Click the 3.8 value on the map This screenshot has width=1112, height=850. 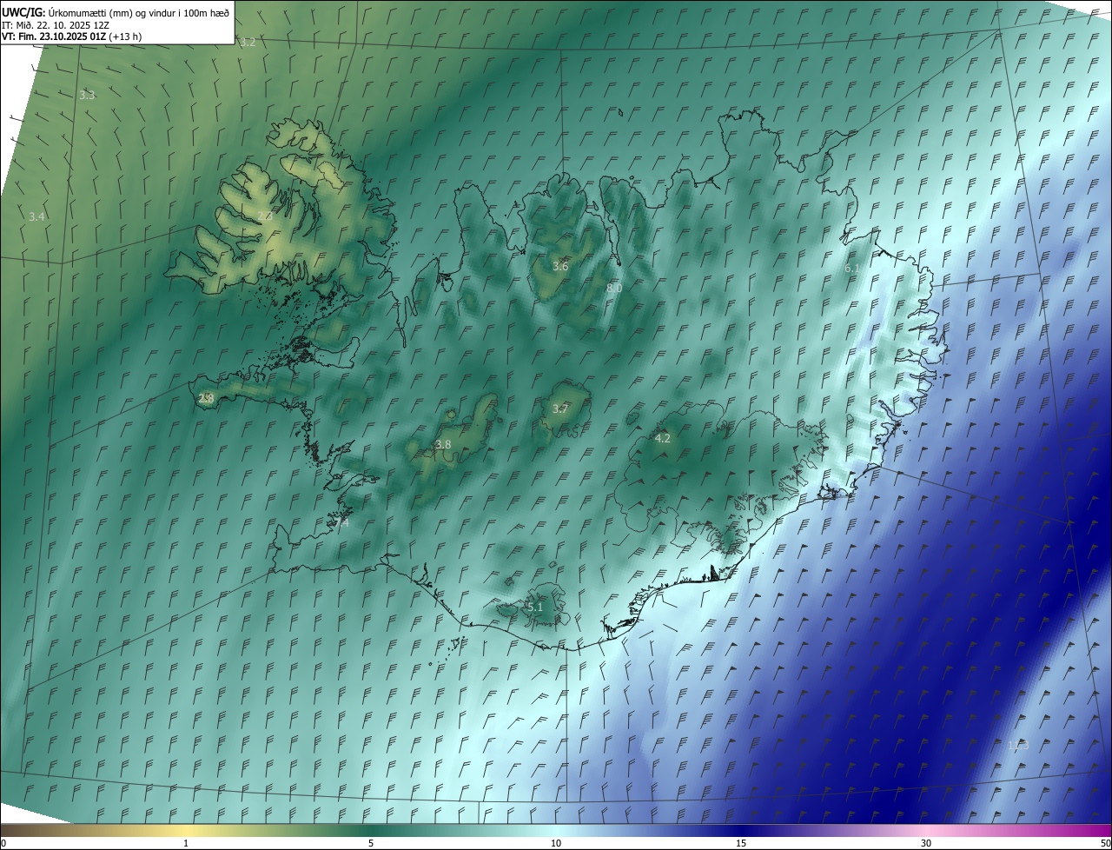pos(443,444)
